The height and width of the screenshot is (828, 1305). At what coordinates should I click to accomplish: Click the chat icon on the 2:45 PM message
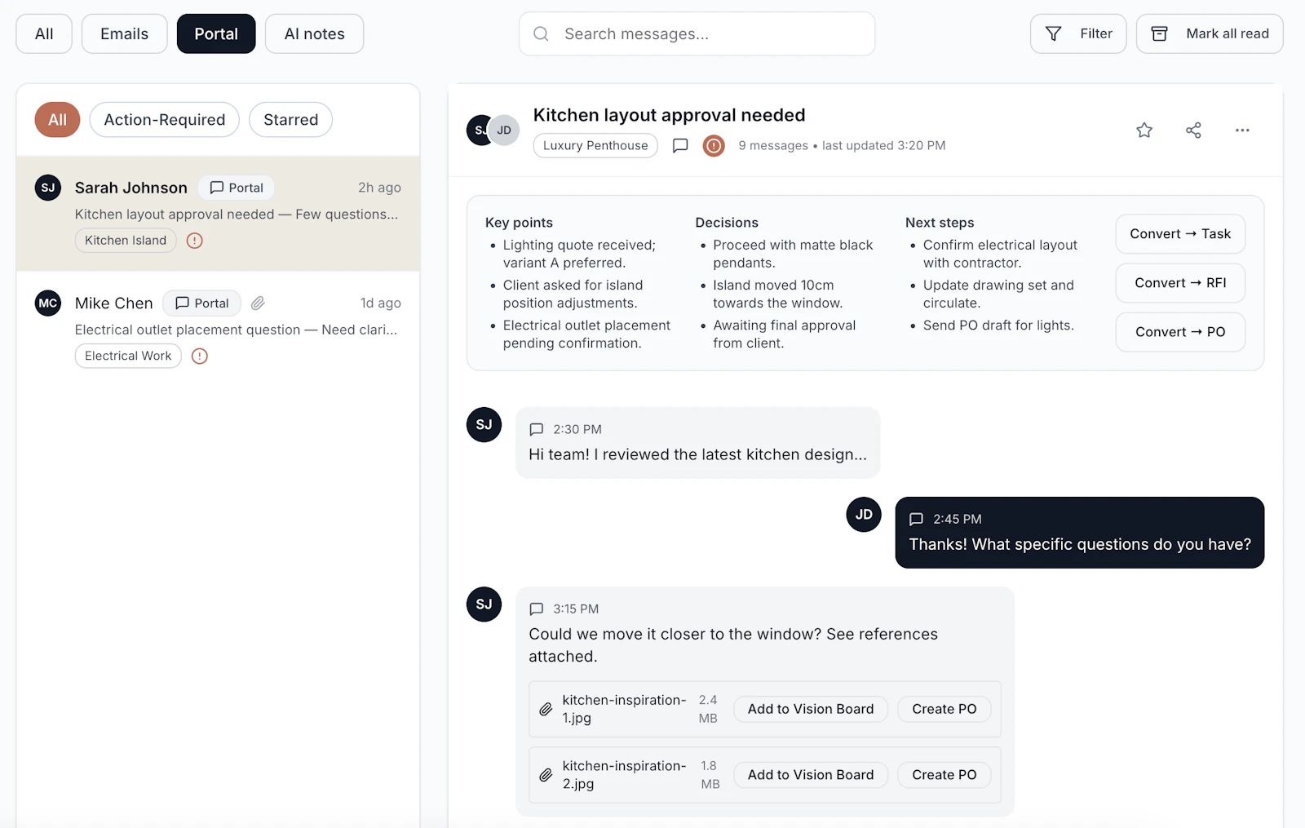pos(916,520)
